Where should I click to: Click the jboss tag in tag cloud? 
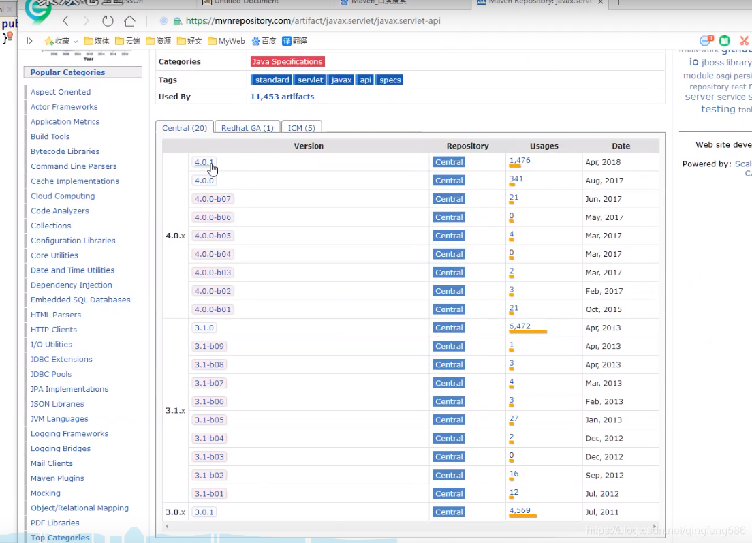(712, 63)
